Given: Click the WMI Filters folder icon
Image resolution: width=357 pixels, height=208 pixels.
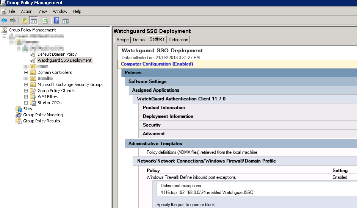Looking at the screenshot, I should click(x=33, y=97).
